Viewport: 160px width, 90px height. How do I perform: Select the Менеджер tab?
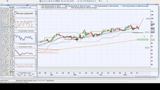coord(30,80)
